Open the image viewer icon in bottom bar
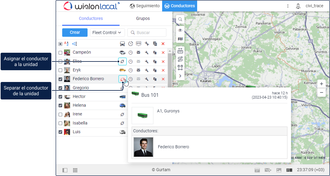This screenshot has height=176, width=330. click(x=279, y=170)
